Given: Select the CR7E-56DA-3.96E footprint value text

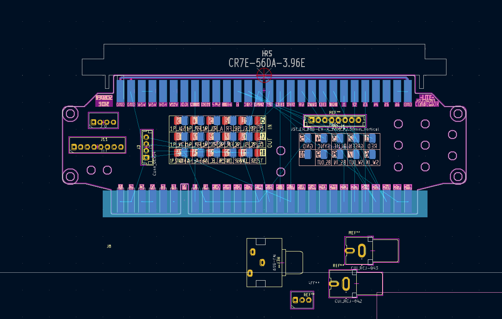Looking at the screenshot, I should [266, 63].
